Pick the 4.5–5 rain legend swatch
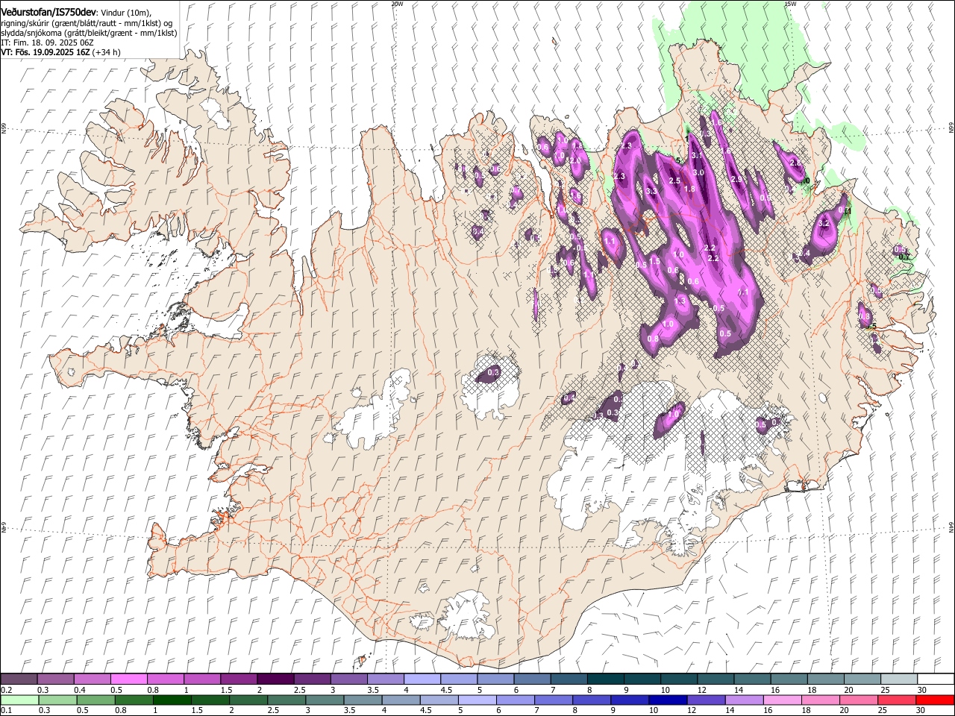955x716 pixels. (x=438, y=700)
